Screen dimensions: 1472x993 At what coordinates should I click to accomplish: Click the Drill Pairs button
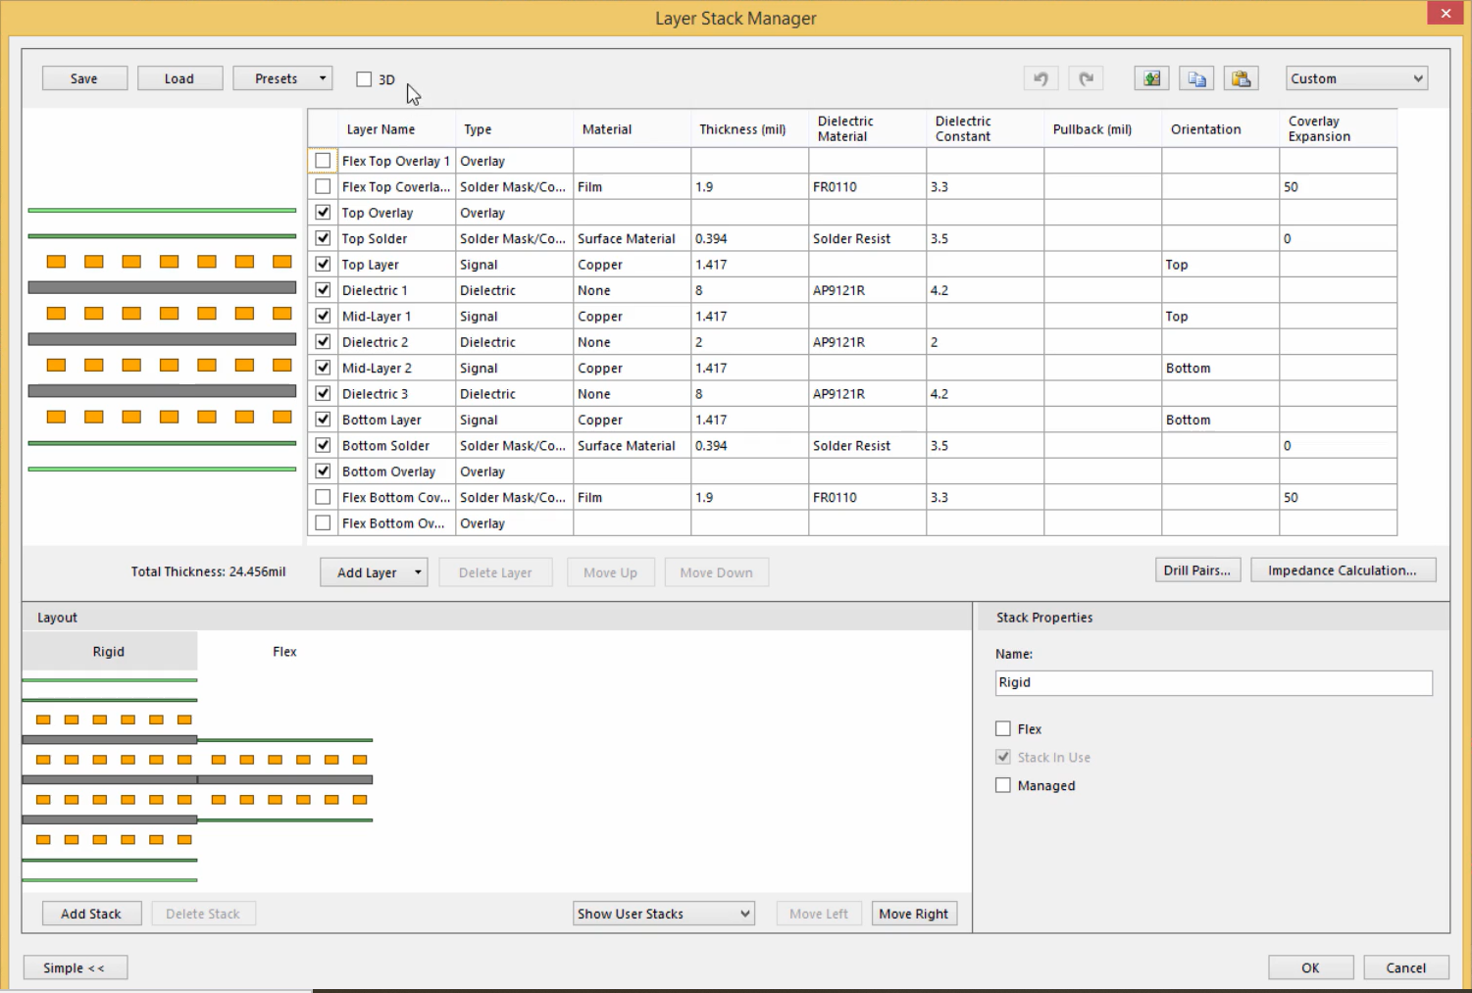[x=1196, y=571]
